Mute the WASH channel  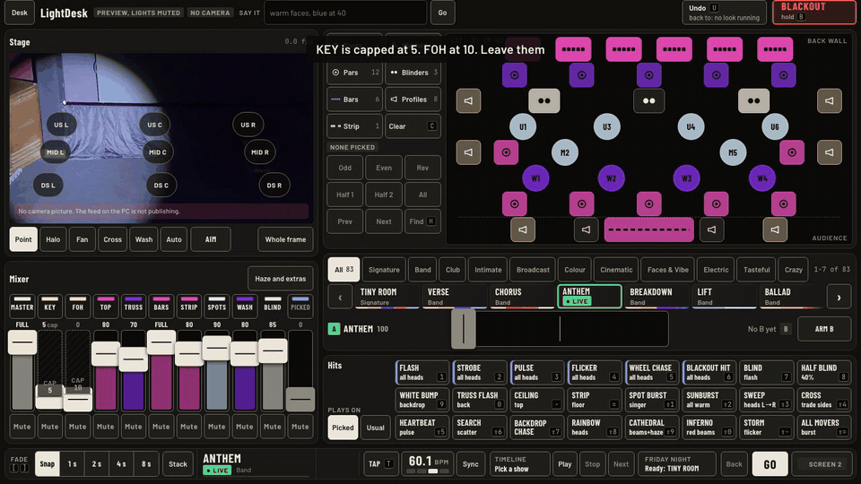244,427
